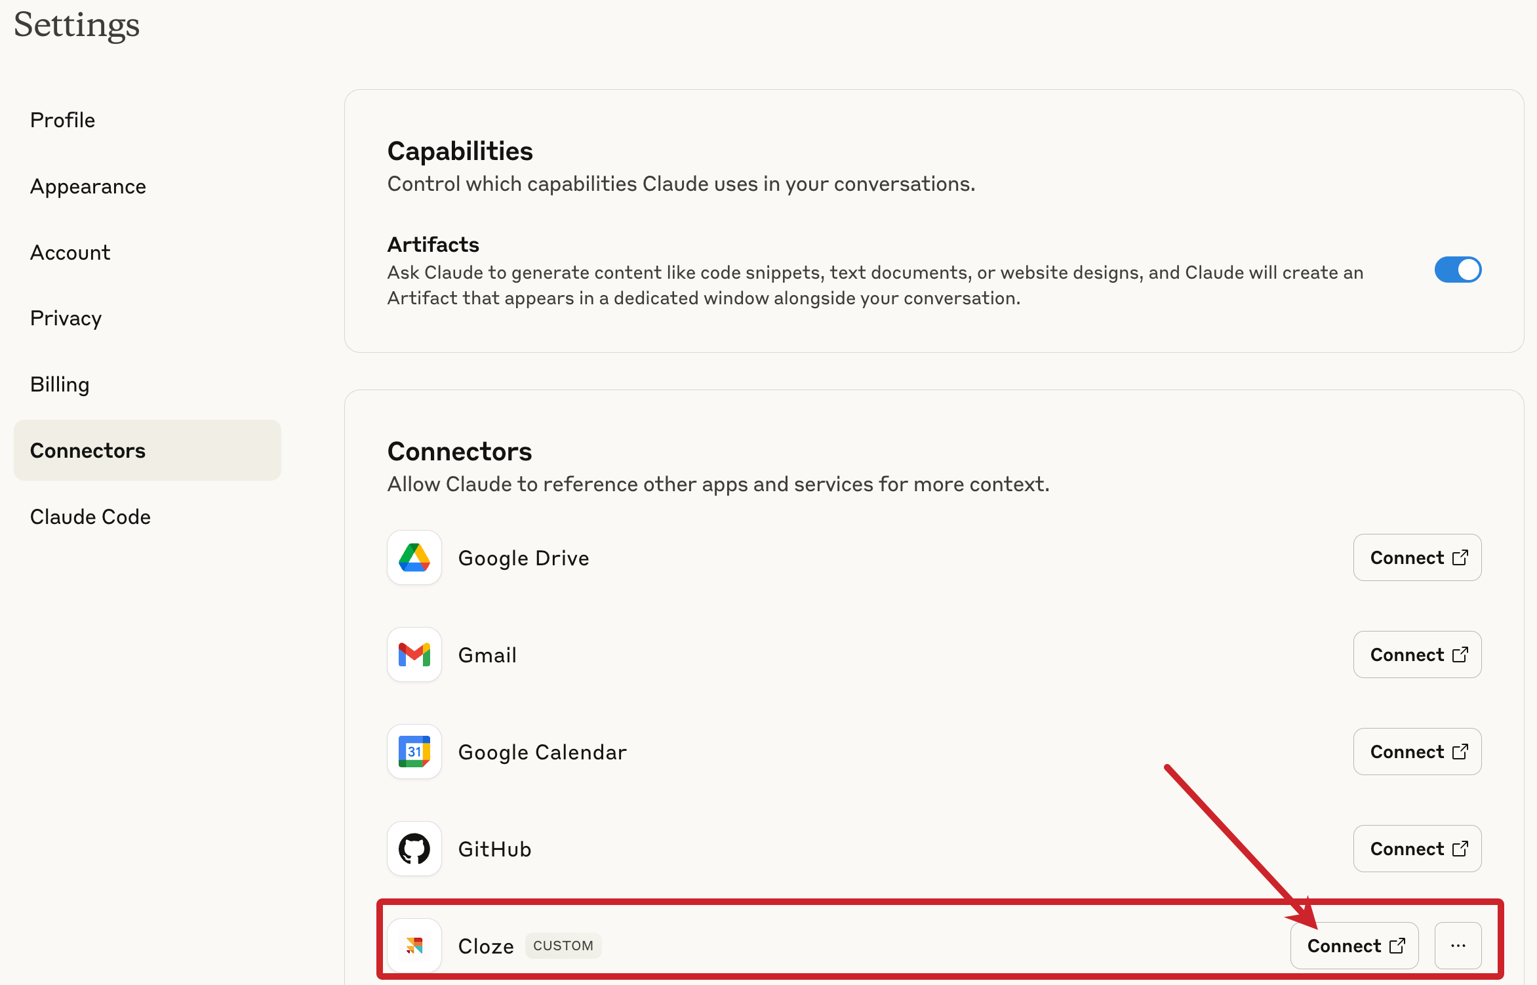Open the Billing section
The image size is (1537, 985).
click(148, 384)
